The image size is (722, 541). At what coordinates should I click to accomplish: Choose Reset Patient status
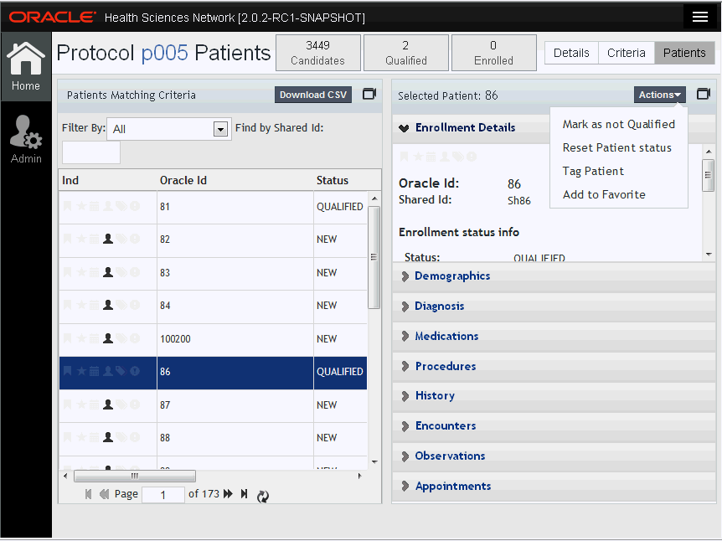pyautogui.click(x=618, y=147)
